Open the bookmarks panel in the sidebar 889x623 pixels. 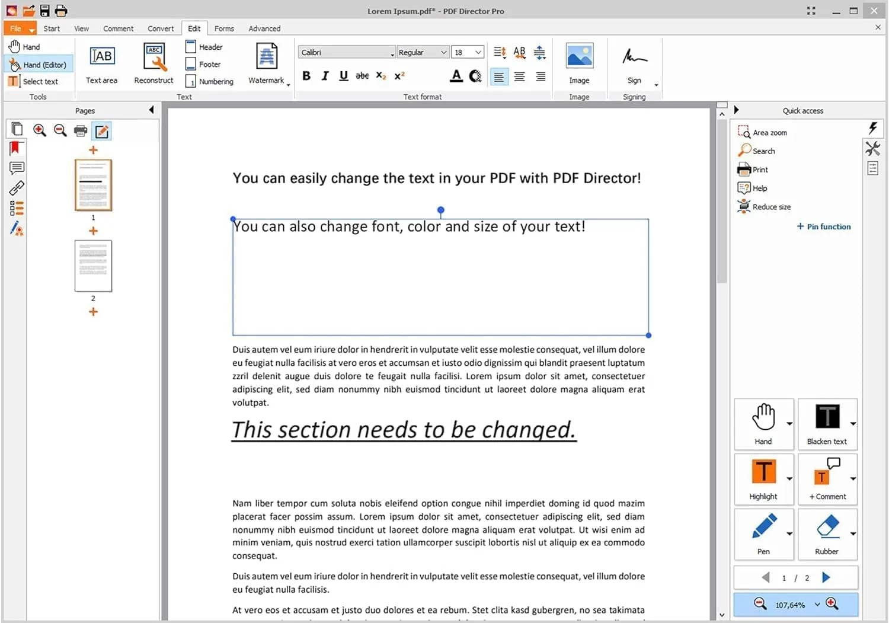(x=16, y=148)
